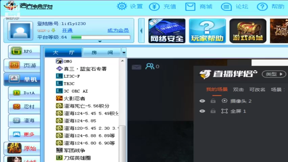Click the 帮助 label in the top bar

278,6
